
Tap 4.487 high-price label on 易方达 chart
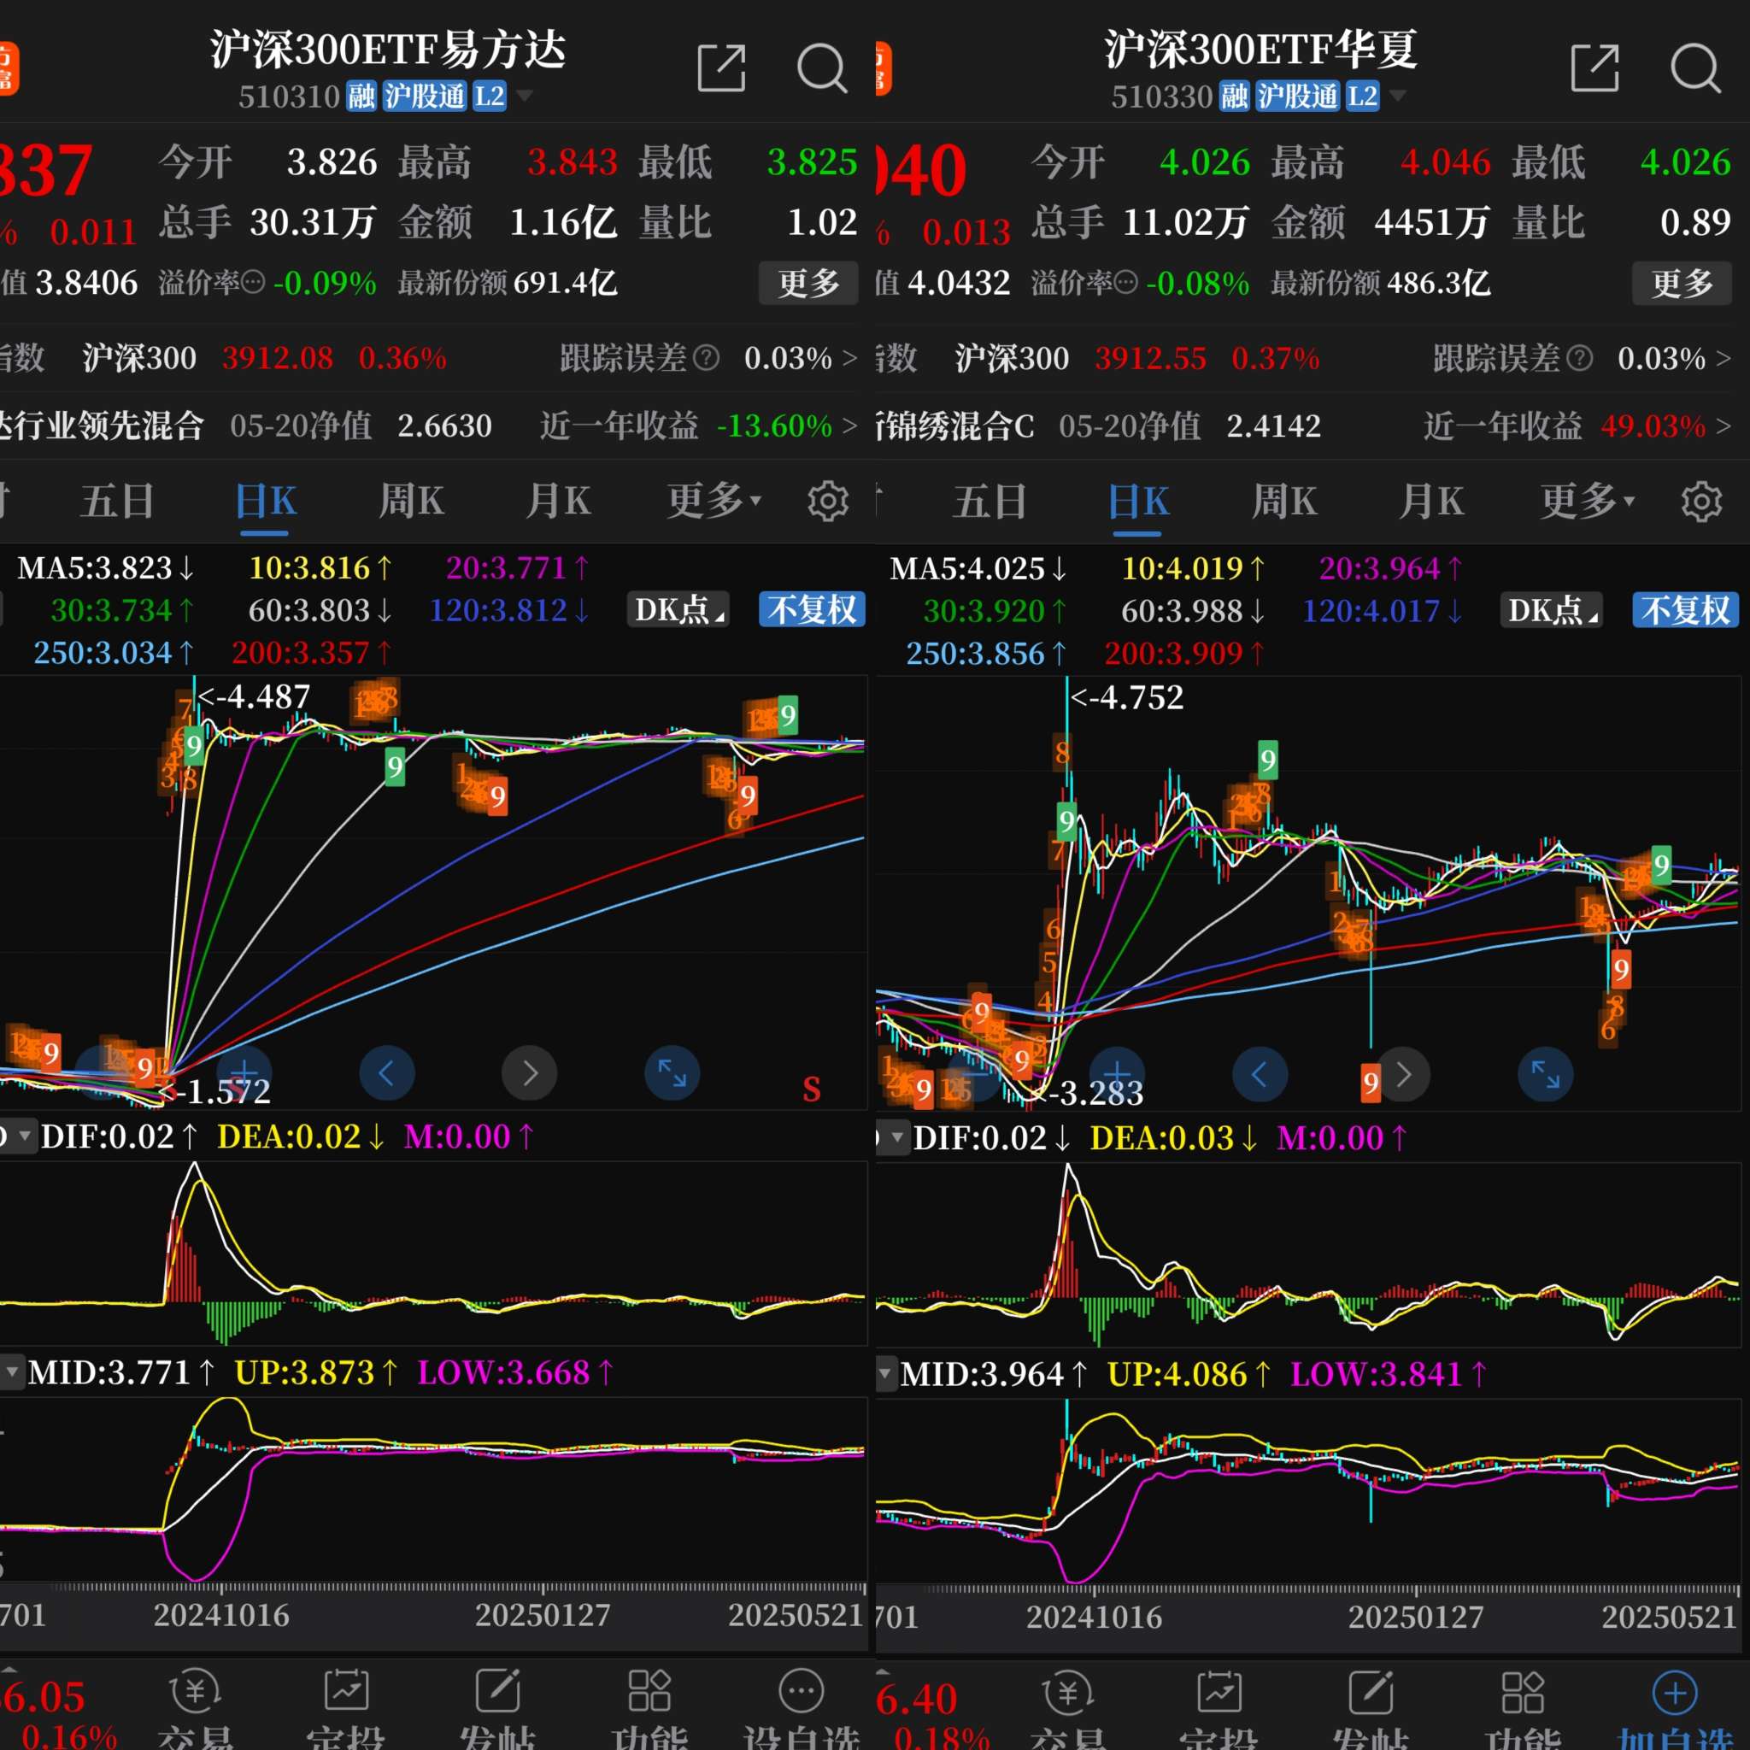point(255,696)
